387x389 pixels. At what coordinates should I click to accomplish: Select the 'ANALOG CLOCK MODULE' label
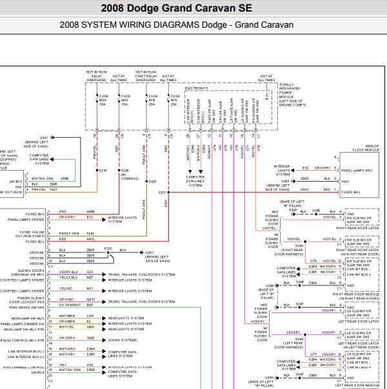point(366,148)
